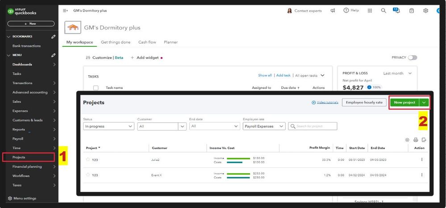The height and width of the screenshot is (208, 446).
Task: Edit bookmarks with the pencil icon
Action: tap(53, 37)
